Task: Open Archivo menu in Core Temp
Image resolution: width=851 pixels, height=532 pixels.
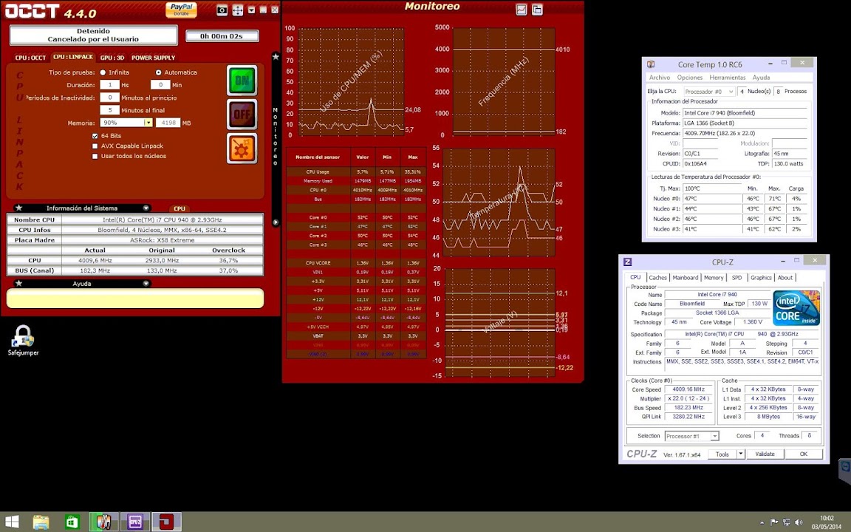Action: (660, 78)
